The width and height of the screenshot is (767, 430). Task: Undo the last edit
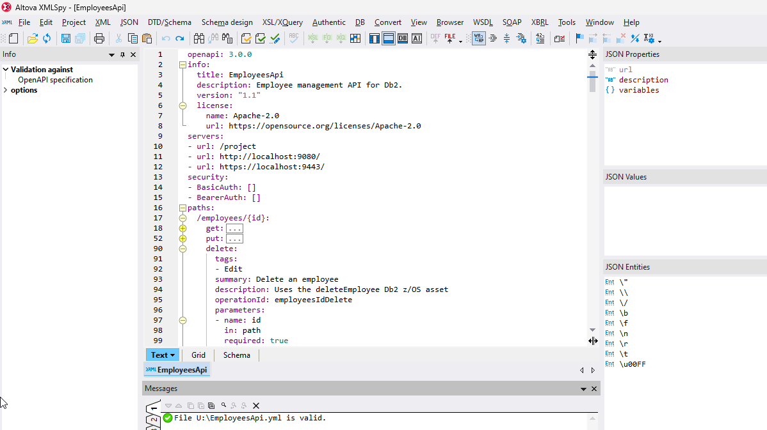coord(165,38)
